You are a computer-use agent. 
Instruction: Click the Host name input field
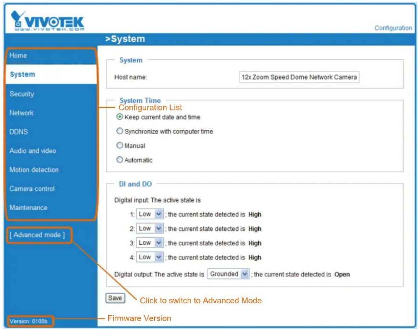click(x=299, y=77)
